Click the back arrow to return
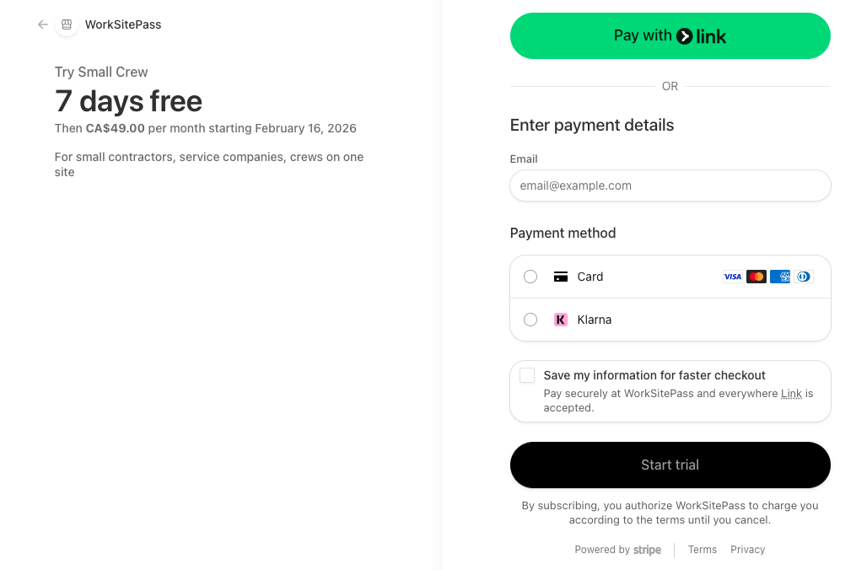Image resolution: width=856 pixels, height=570 pixels. coord(42,24)
